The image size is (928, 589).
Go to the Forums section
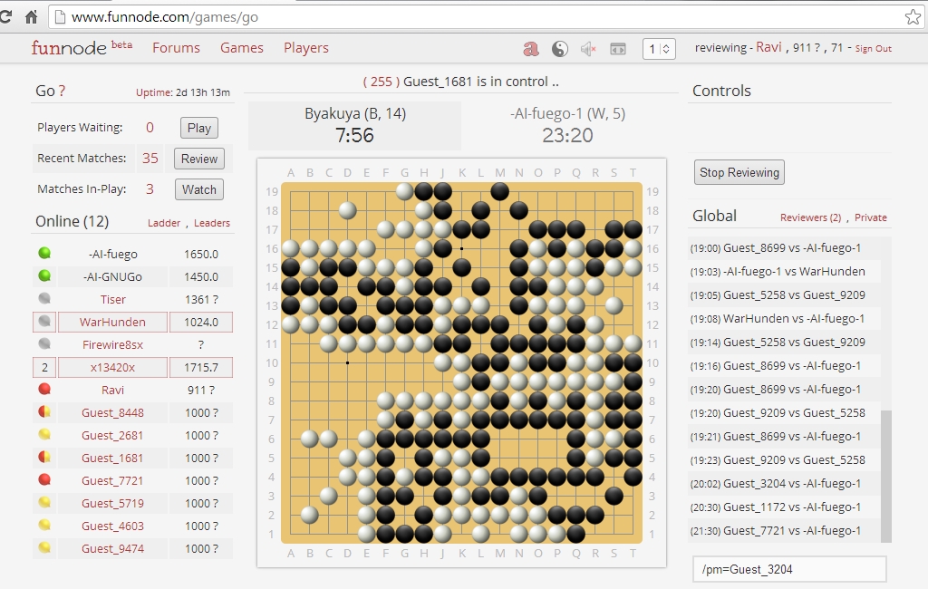(x=176, y=48)
